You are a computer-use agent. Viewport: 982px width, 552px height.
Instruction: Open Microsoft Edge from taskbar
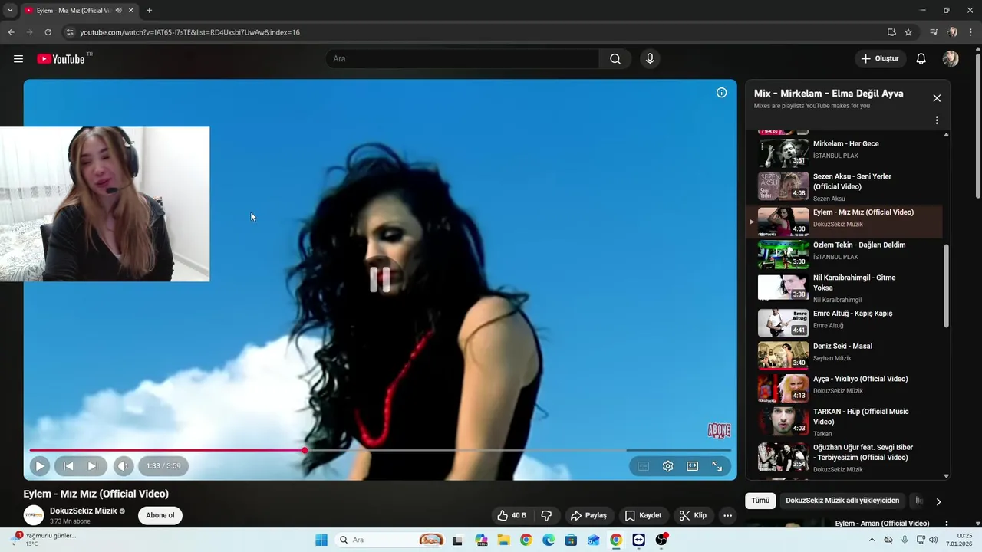coord(549,540)
